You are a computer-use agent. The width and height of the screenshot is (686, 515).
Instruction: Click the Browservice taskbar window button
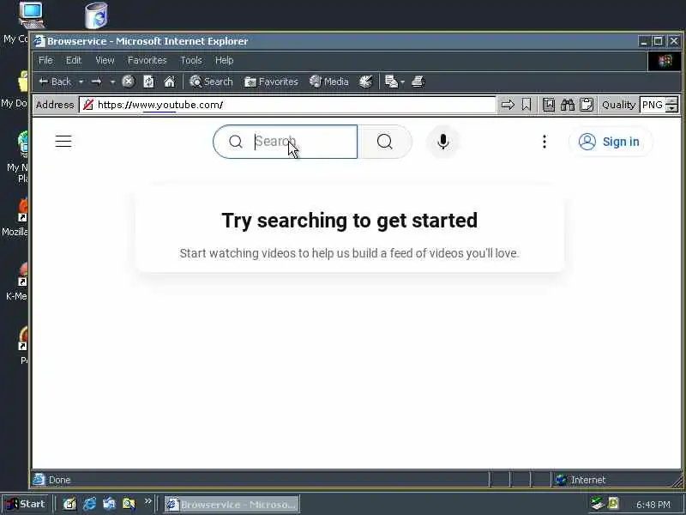coord(232,505)
